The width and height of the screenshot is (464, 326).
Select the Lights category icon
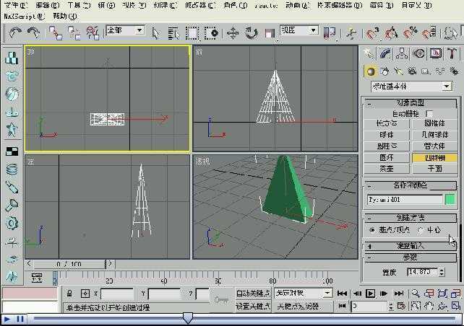pyautogui.click(x=398, y=71)
